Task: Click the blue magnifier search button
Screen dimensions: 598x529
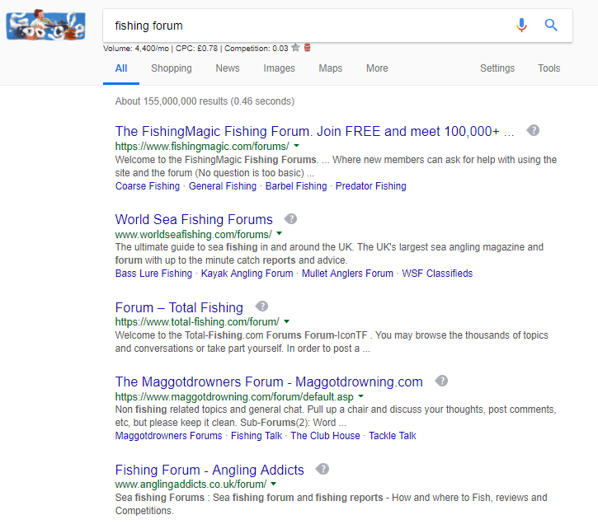Action: (551, 26)
